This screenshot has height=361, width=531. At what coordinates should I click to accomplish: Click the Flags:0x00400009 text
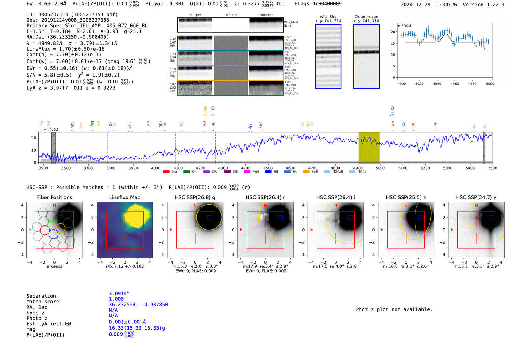318,4
